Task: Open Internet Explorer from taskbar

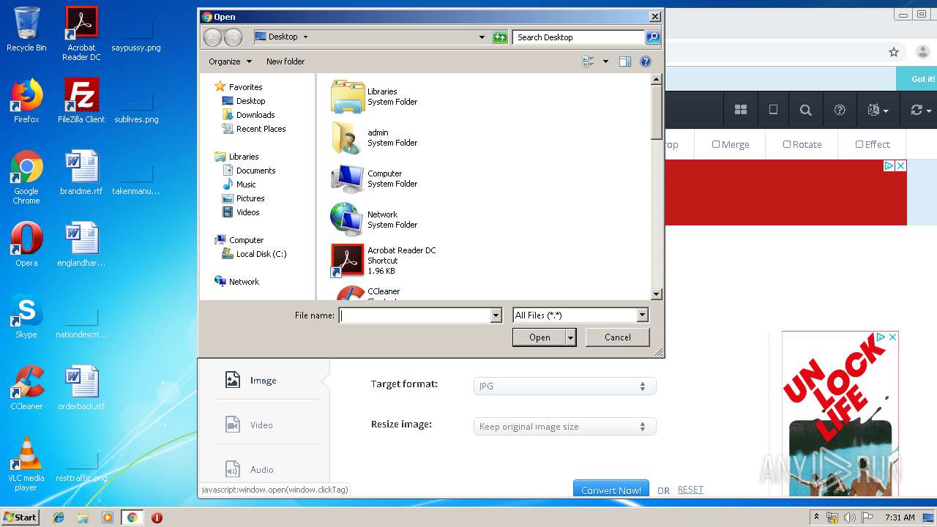Action: 59,517
